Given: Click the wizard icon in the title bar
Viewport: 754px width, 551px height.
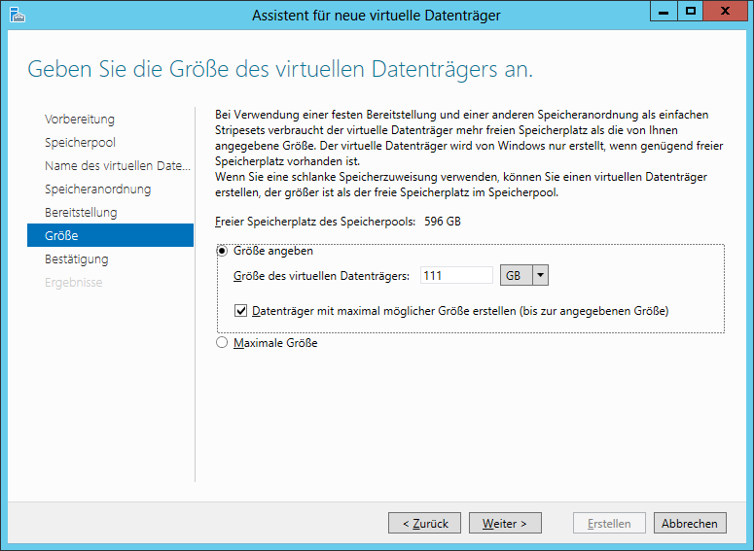Looking at the screenshot, I should (18, 15).
